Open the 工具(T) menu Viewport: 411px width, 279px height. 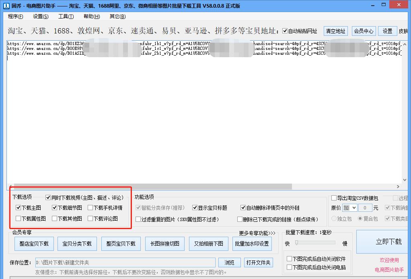(65, 16)
